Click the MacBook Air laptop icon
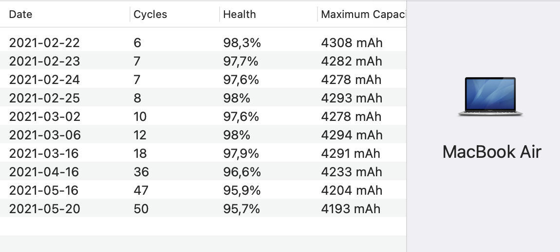560x252 pixels. tap(490, 97)
